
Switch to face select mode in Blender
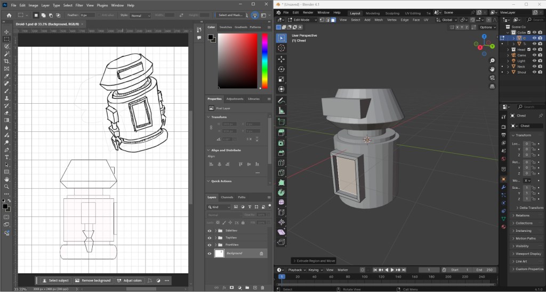[333, 20]
